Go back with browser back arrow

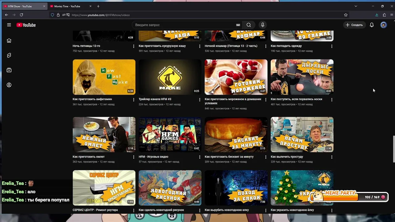6,15
